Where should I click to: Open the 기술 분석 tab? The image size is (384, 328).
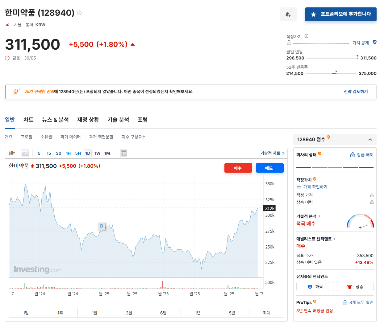118,120
